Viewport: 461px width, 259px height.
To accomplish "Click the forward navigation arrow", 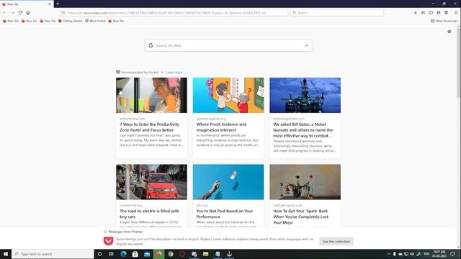I will coord(12,13).
